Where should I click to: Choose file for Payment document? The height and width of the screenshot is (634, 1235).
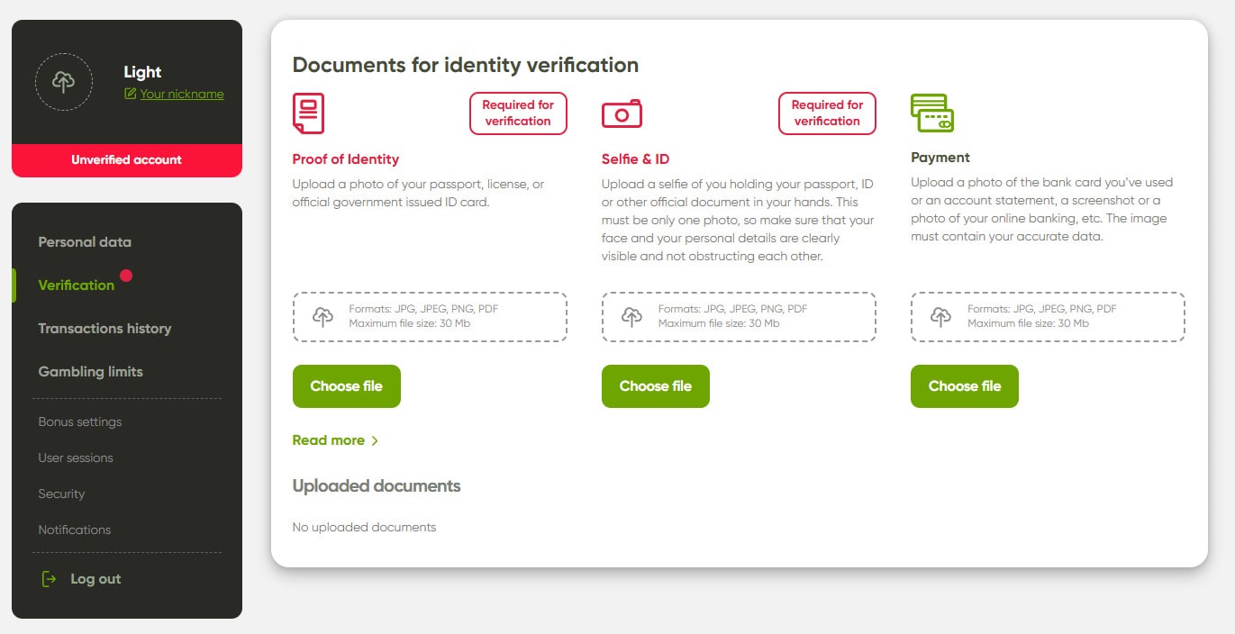coord(964,386)
